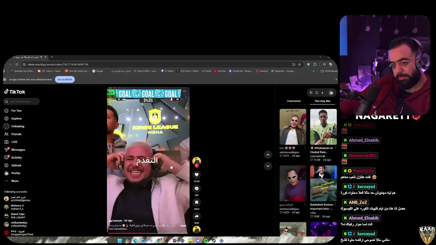The width and height of the screenshot is (436, 245).
Task: Open the smileyfamilyy following account
Action: coord(16,224)
